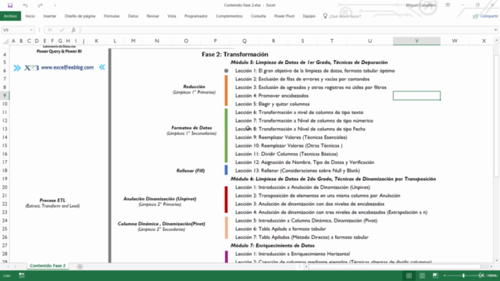Click the zoom slider handle
Viewport: 500px width, 281px height.
click(x=463, y=276)
